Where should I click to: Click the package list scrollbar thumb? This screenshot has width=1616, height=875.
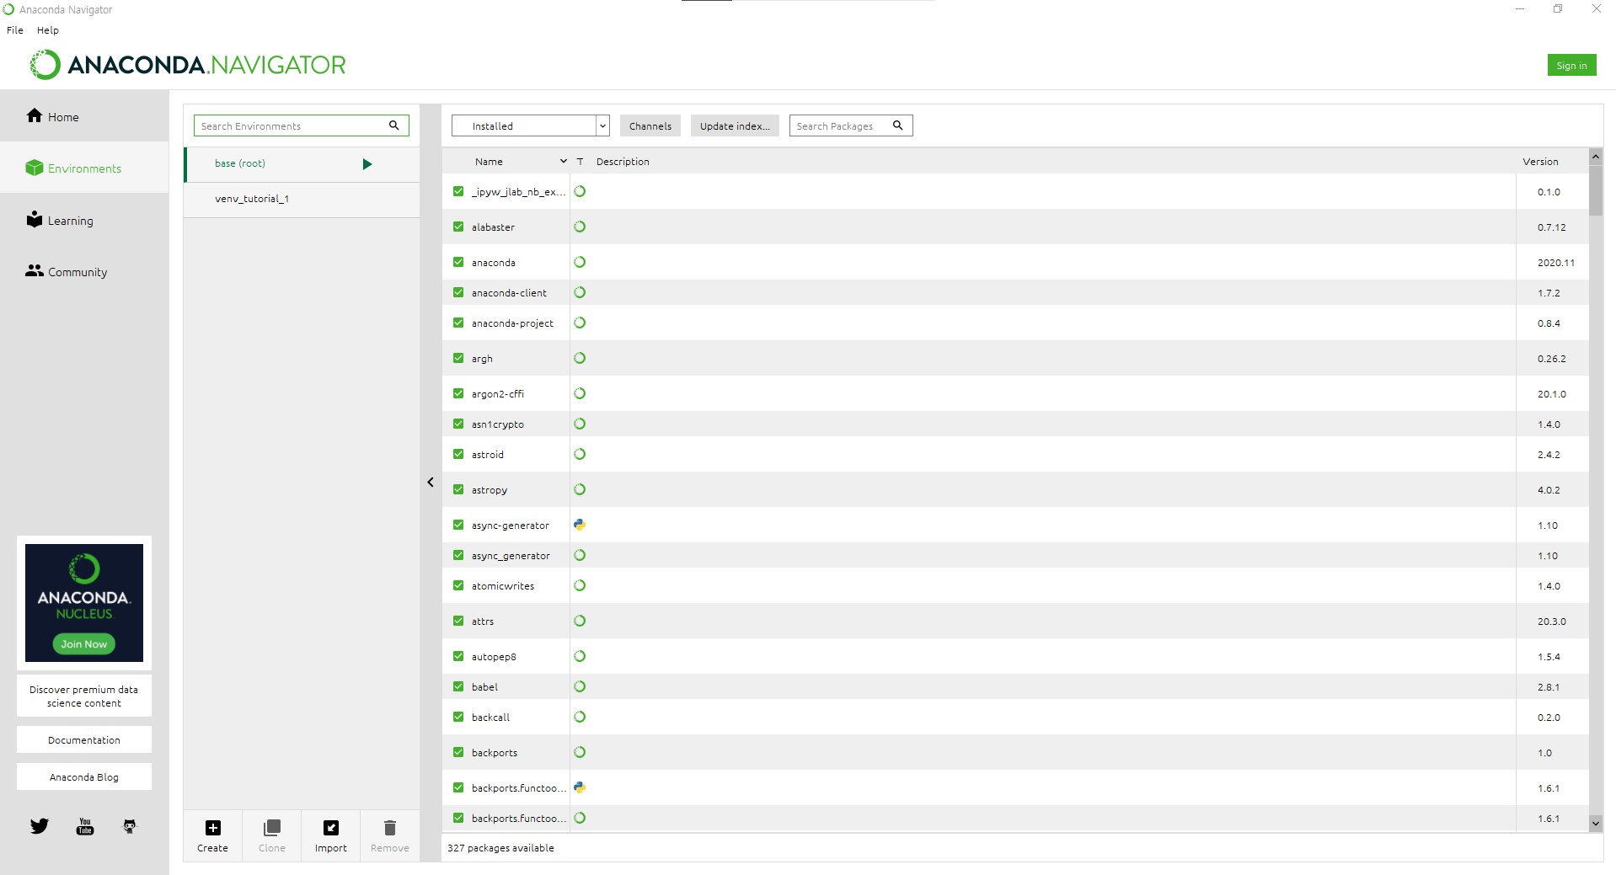point(1596,189)
